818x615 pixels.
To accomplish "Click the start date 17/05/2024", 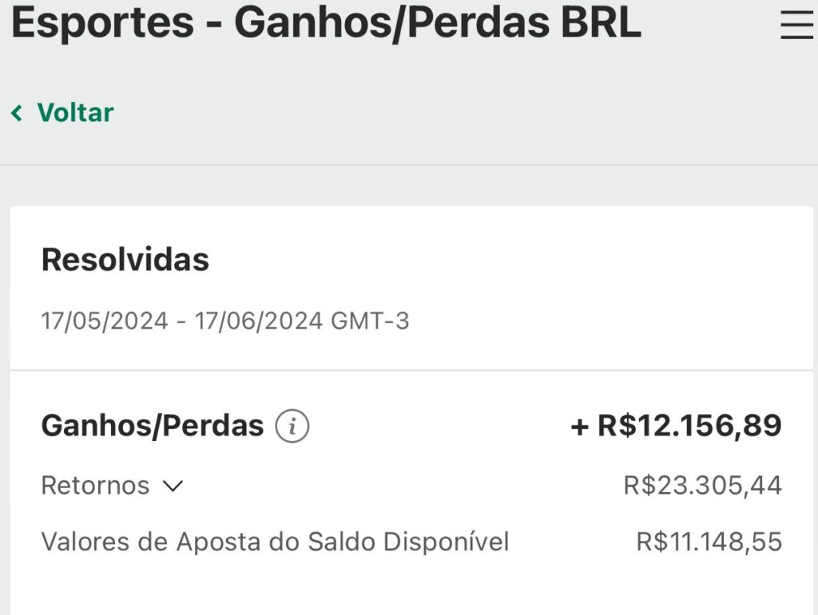I will [105, 321].
